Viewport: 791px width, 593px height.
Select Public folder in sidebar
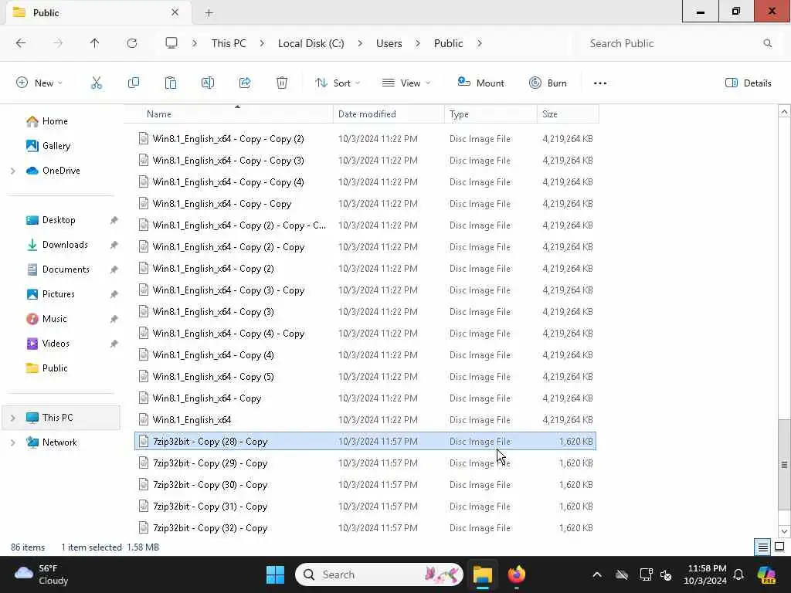click(46, 368)
